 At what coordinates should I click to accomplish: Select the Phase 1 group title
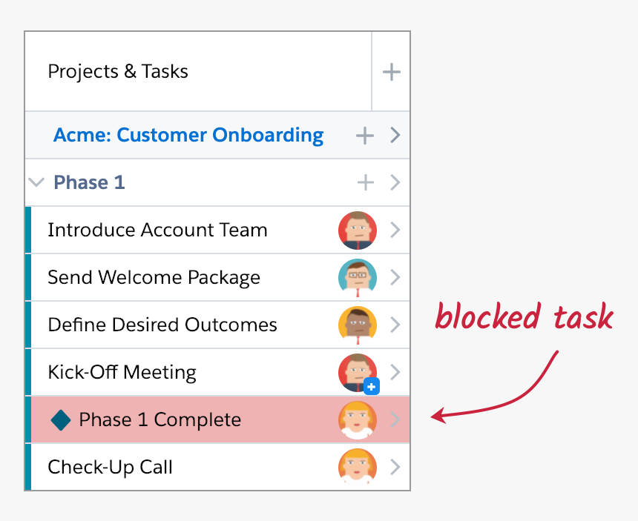click(x=89, y=182)
